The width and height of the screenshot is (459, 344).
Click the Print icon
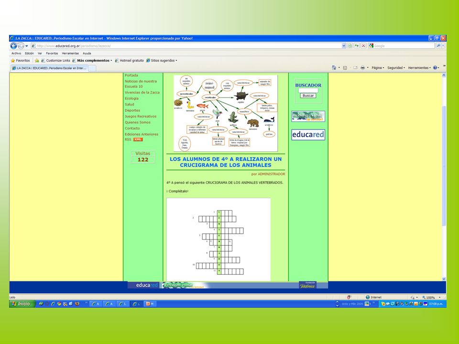tap(363, 68)
